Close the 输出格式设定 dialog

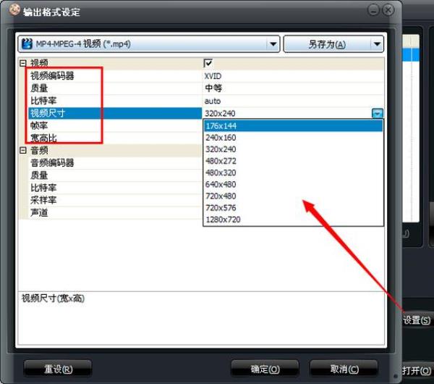click(388, 10)
